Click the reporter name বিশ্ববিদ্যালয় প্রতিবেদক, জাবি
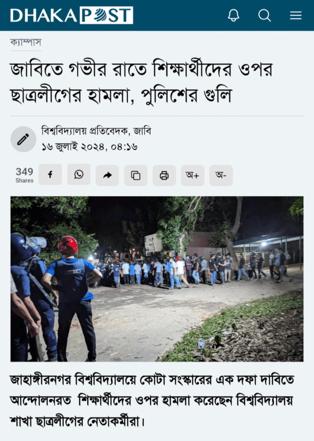The width and height of the screenshot is (314, 441). tap(97, 131)
